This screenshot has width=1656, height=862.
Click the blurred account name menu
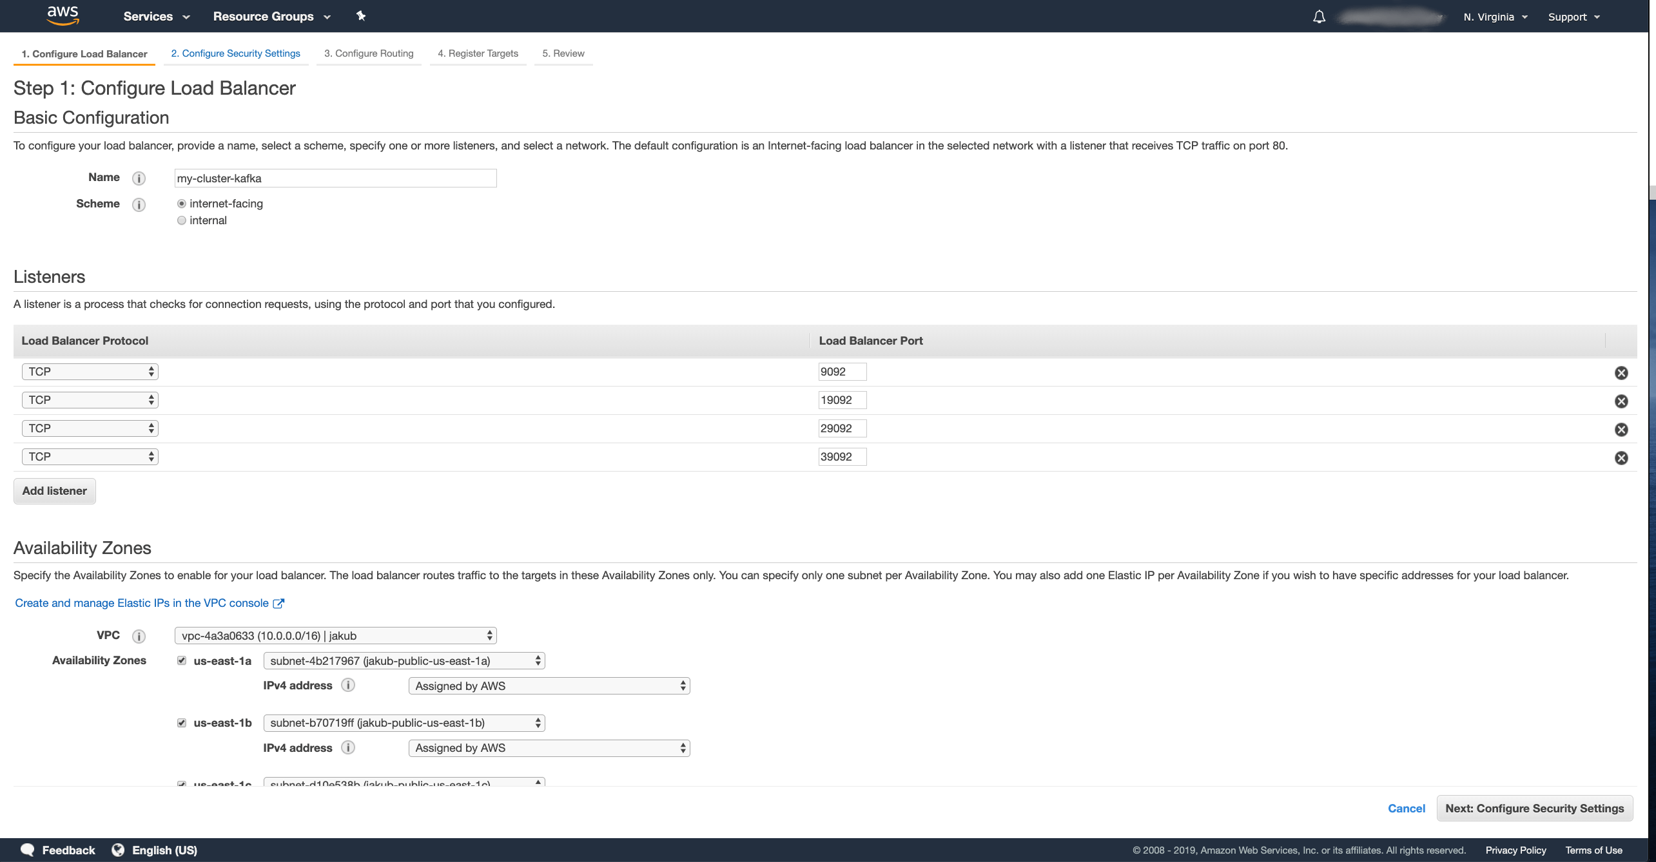[1390, 17]
